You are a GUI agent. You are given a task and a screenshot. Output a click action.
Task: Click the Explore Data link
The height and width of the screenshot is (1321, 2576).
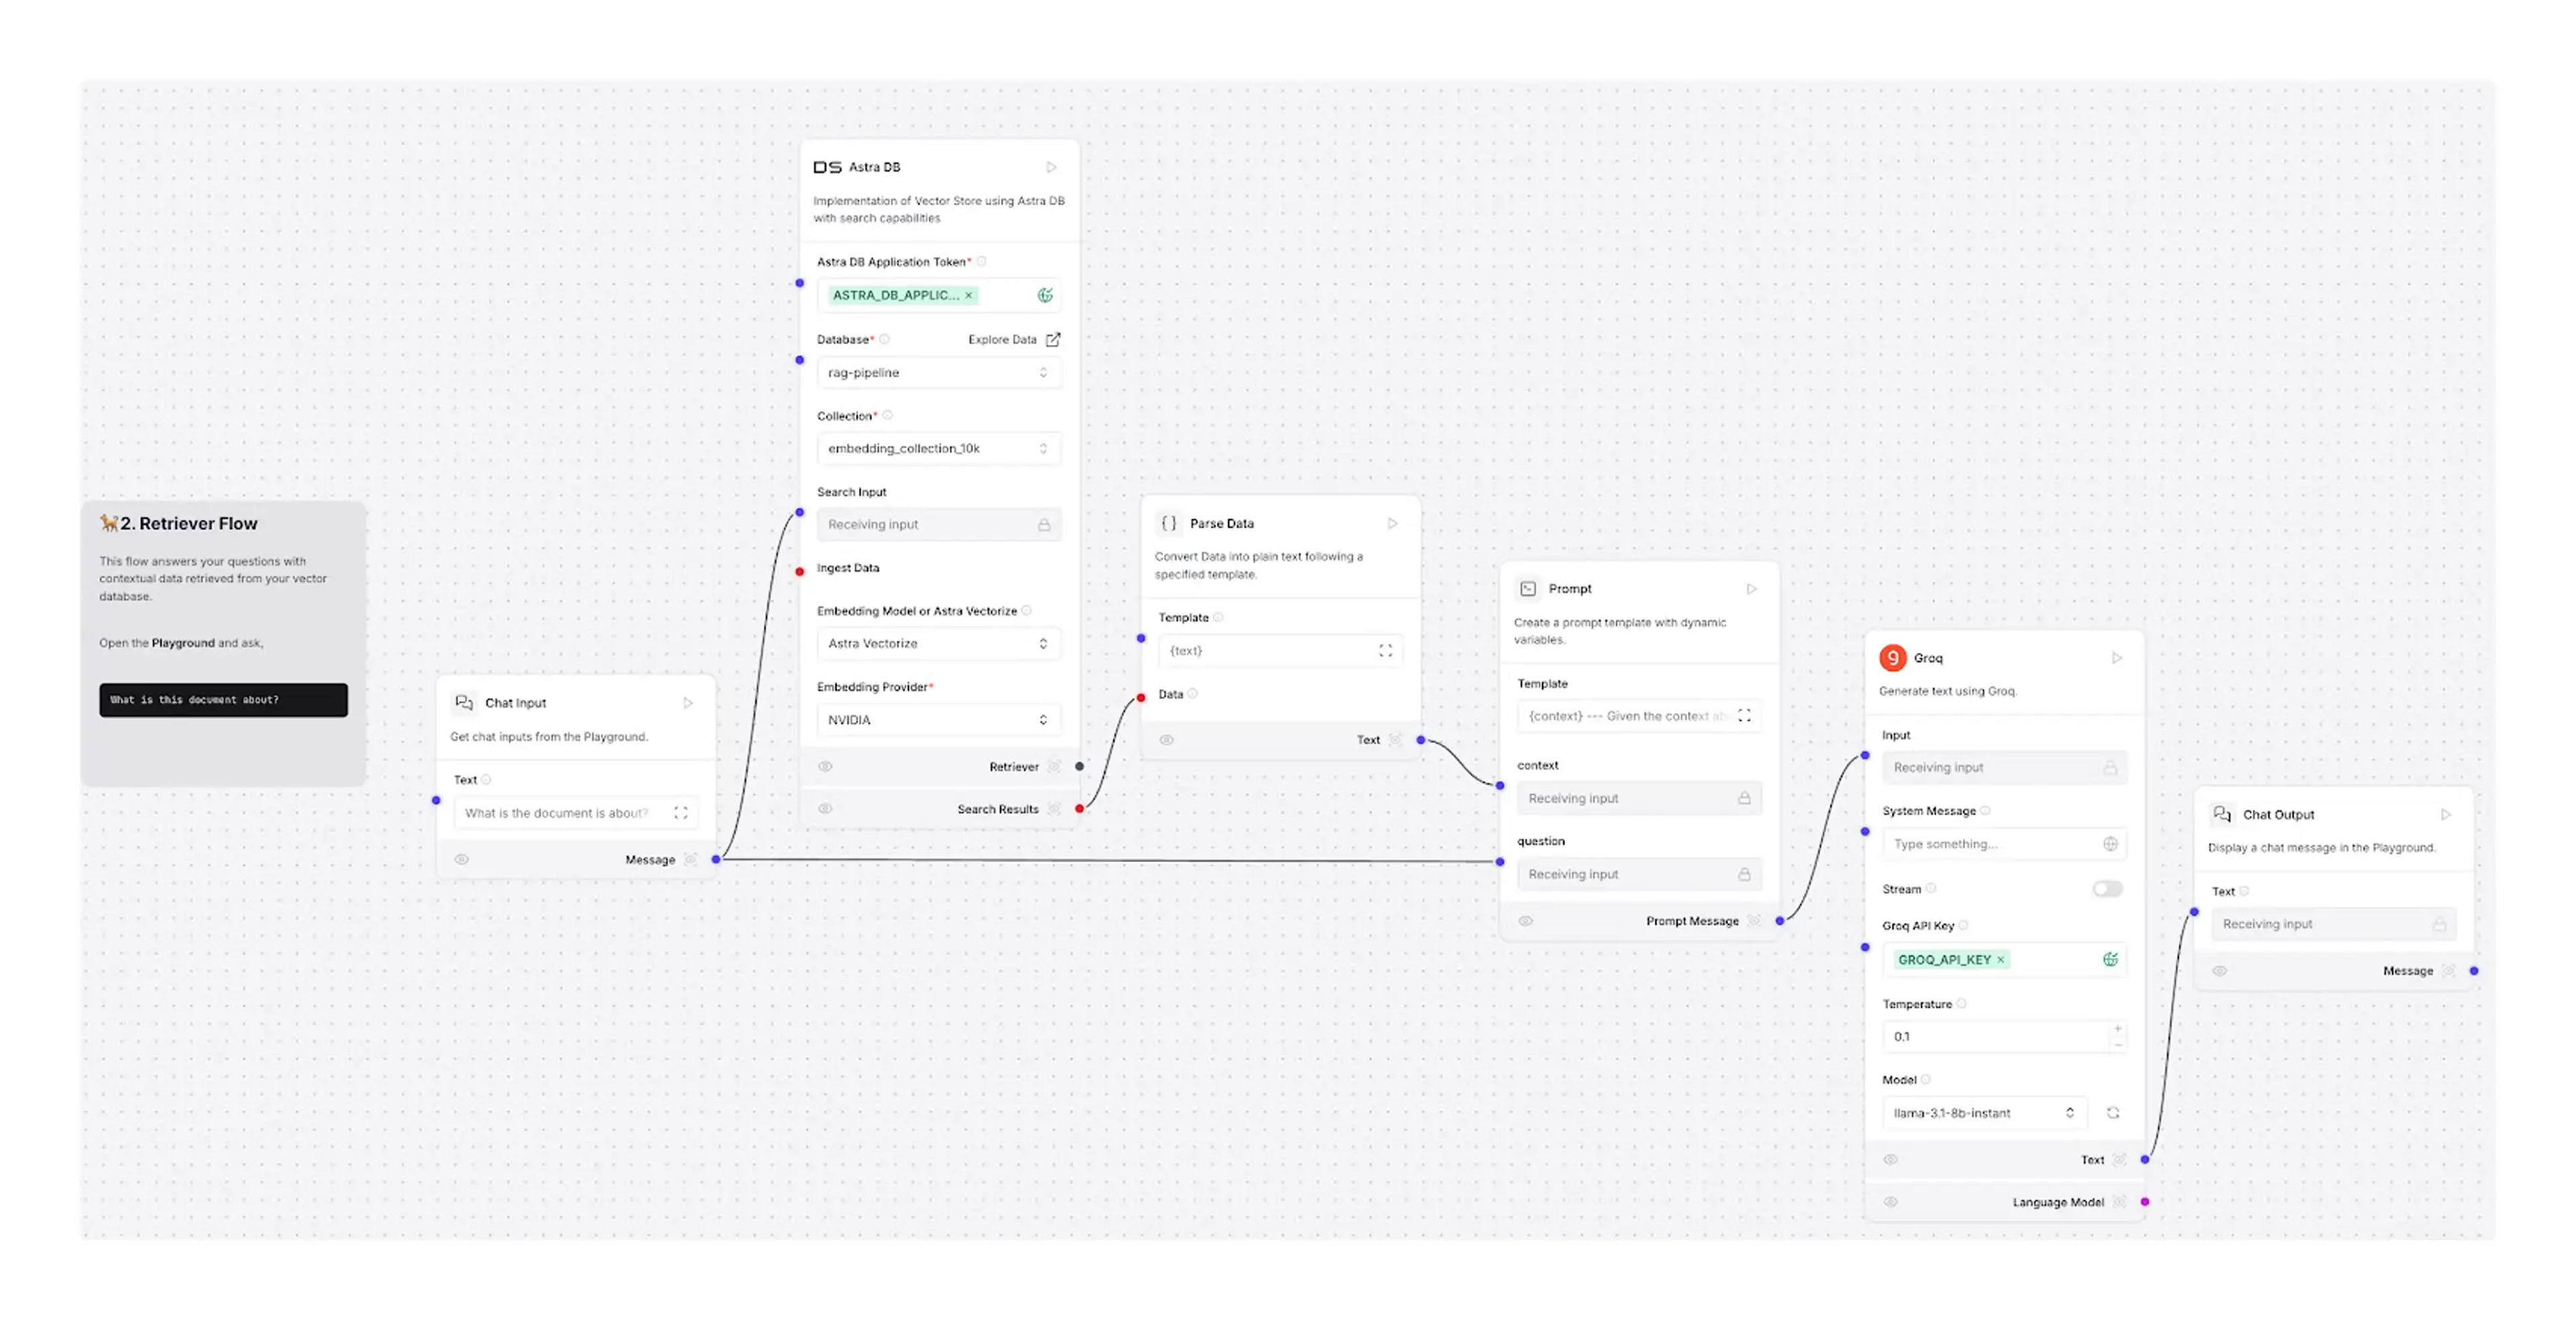[x=1002, y=339]
